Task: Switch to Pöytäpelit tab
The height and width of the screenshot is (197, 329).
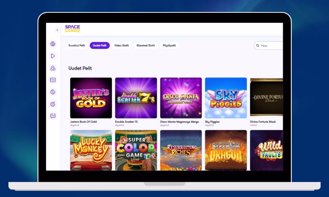Action: (x=169, y=46)
